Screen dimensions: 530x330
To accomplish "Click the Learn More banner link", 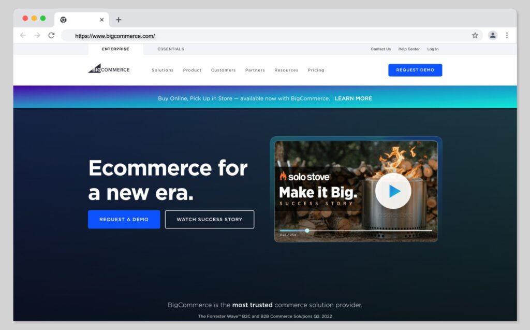I will (353, 98).
